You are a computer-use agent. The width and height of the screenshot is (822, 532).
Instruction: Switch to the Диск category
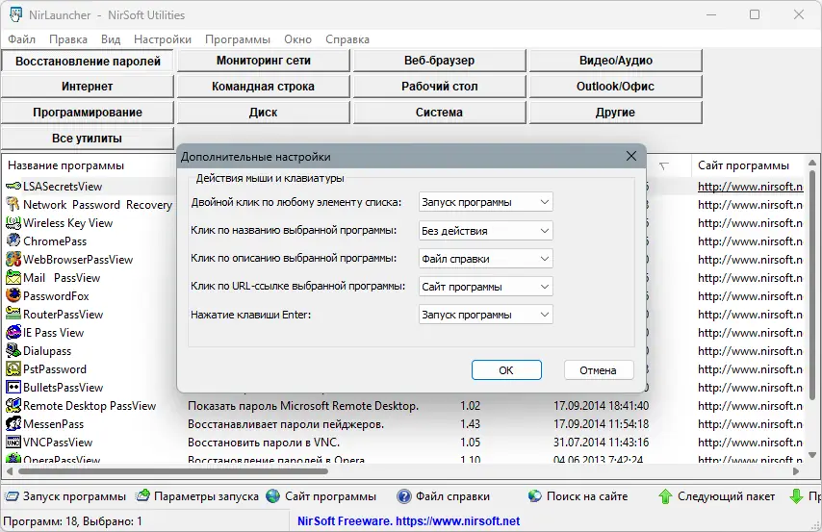263,113
